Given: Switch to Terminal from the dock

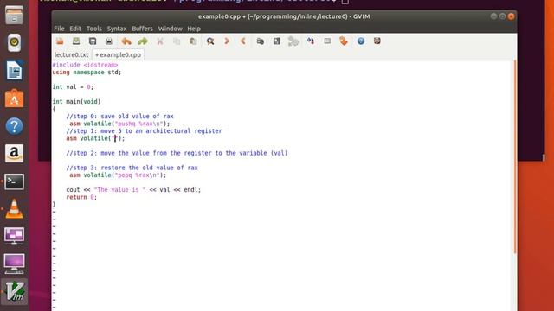Looking at the screenshot, I should tap(14, 181).
